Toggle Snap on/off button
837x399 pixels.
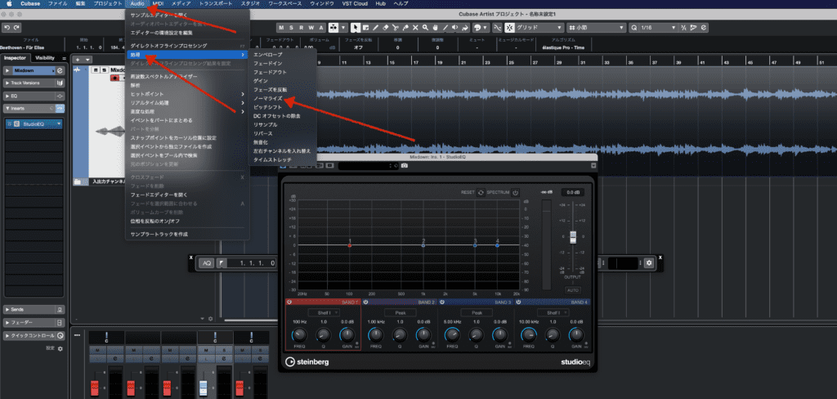point(510,27)
